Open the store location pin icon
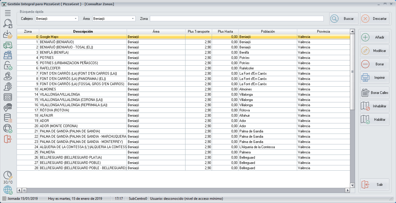The image size is (396, 203). click(x=8, y=108)
